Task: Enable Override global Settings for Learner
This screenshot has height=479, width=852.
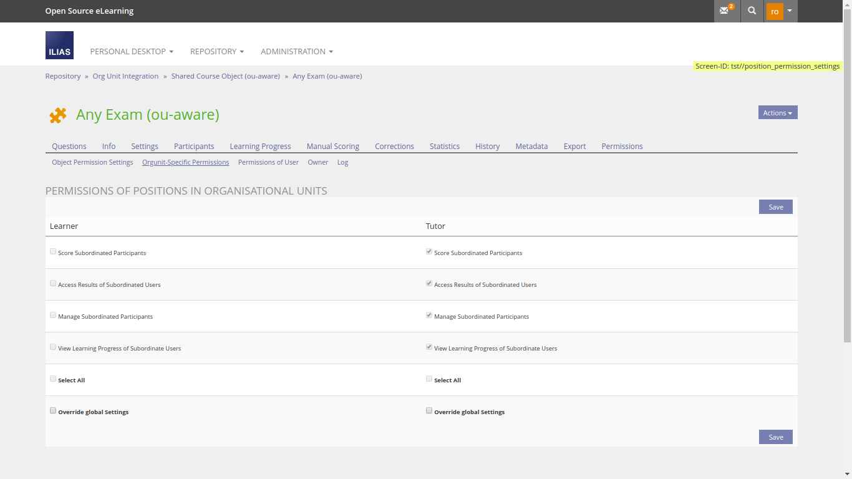Action: (53, 411)
